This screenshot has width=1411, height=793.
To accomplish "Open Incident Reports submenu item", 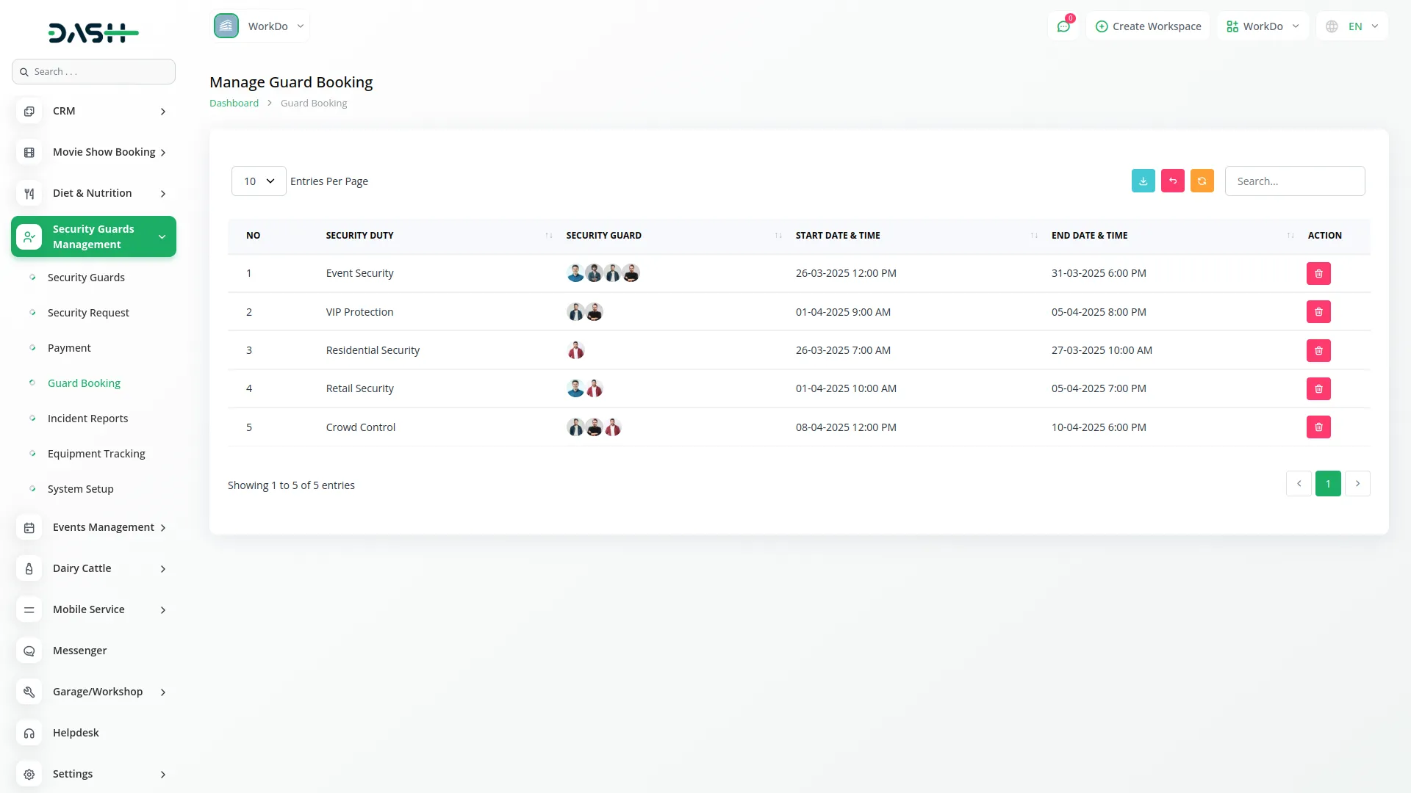I will (x=87, y=419).
